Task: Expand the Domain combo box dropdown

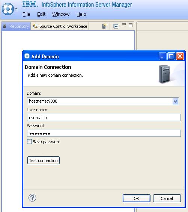Action: (176, 101)
